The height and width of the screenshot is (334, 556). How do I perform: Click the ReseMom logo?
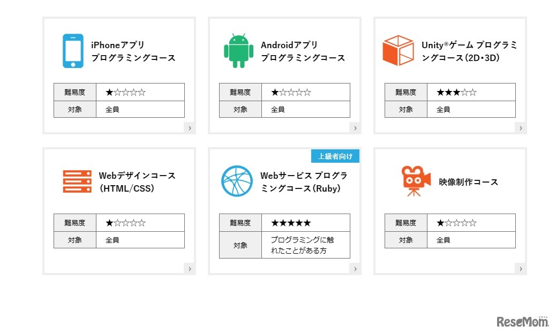click(522, 321)
